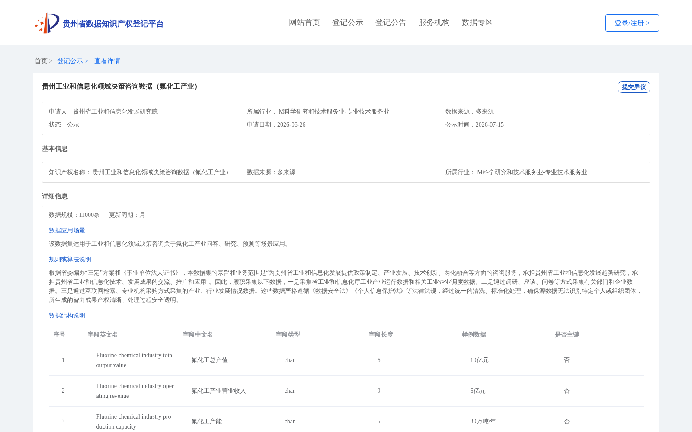The height and width of the screenshot is (432, 692).
Task: Click the 氟化工产能 cell
Action: [207, 421]
